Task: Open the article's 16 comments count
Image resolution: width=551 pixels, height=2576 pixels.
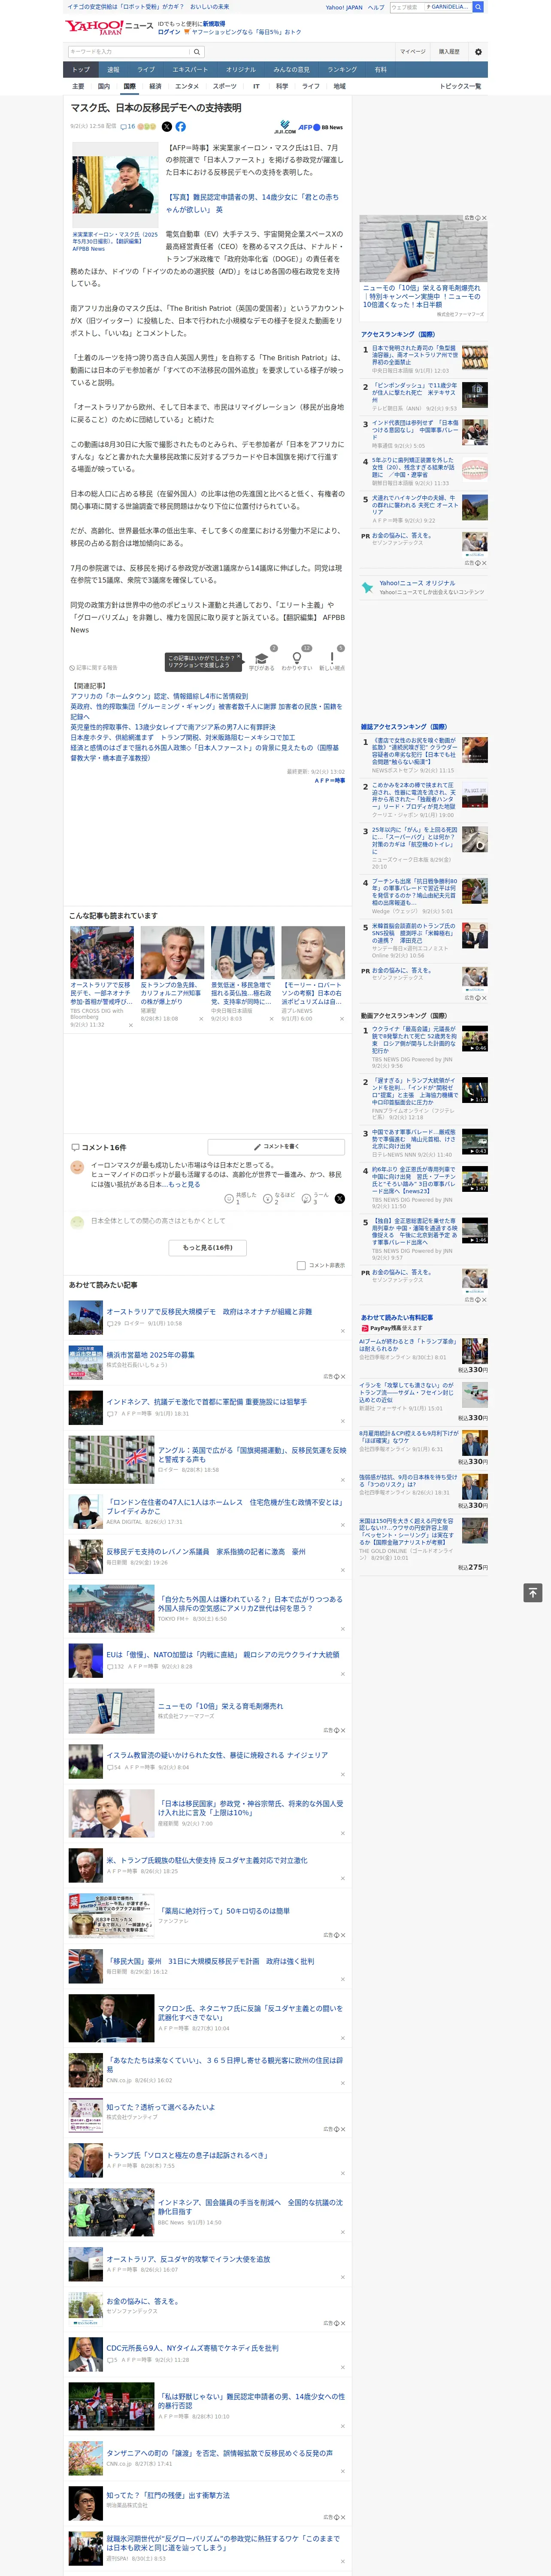Action: click(127, 127)
